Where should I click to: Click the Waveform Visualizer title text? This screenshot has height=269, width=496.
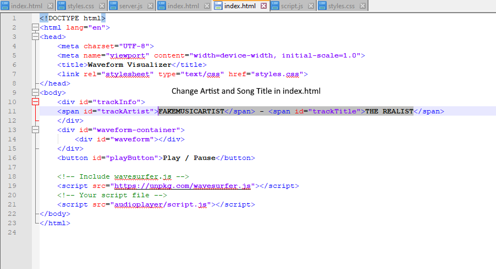129,65
